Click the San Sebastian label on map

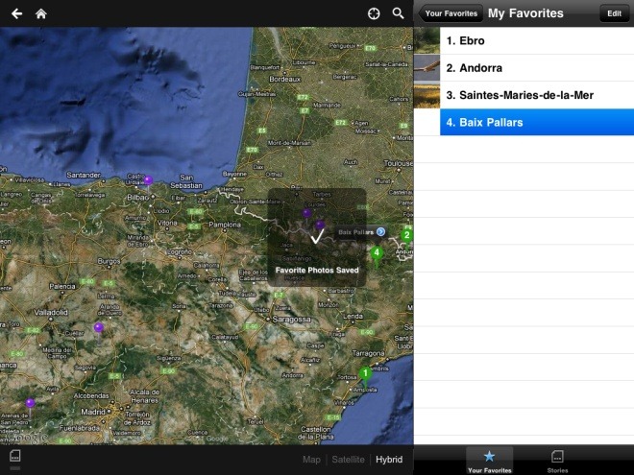point(186,181)
